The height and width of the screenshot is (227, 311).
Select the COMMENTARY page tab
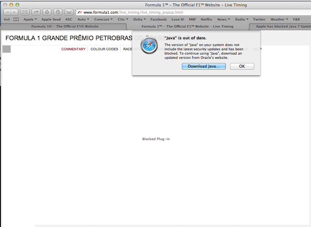[73, 49]
